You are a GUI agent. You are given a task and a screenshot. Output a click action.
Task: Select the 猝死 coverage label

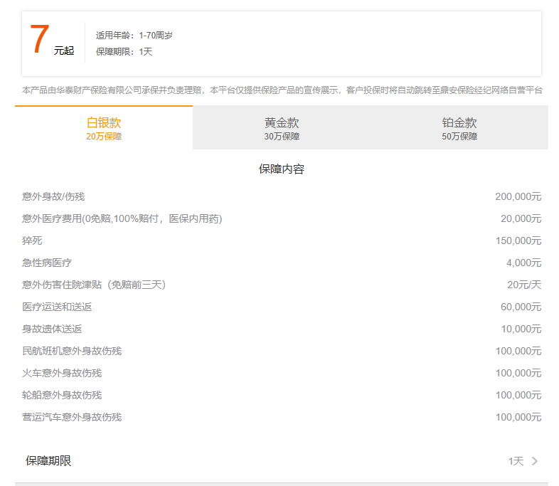pyautogui.click(x=32, y=241)
